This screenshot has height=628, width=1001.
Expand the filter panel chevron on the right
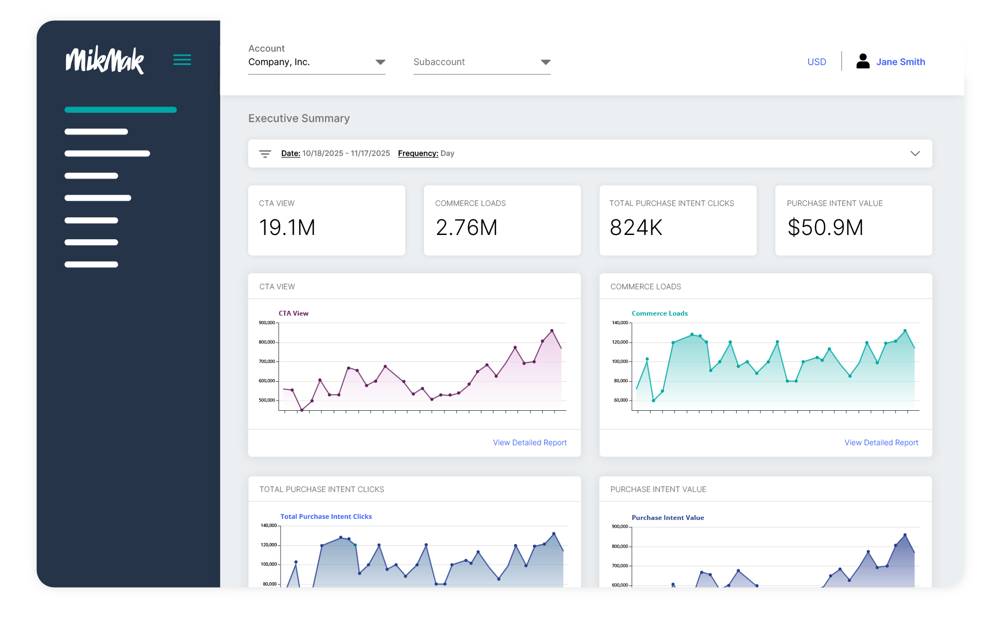915,153
